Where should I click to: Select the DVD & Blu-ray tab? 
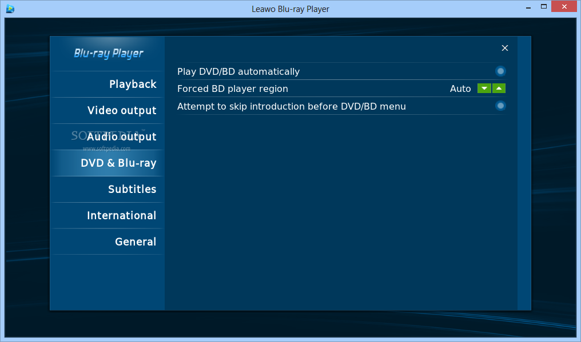coord(108,163)
